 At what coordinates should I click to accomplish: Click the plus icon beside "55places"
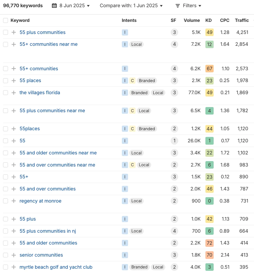[x=13, y=129]
